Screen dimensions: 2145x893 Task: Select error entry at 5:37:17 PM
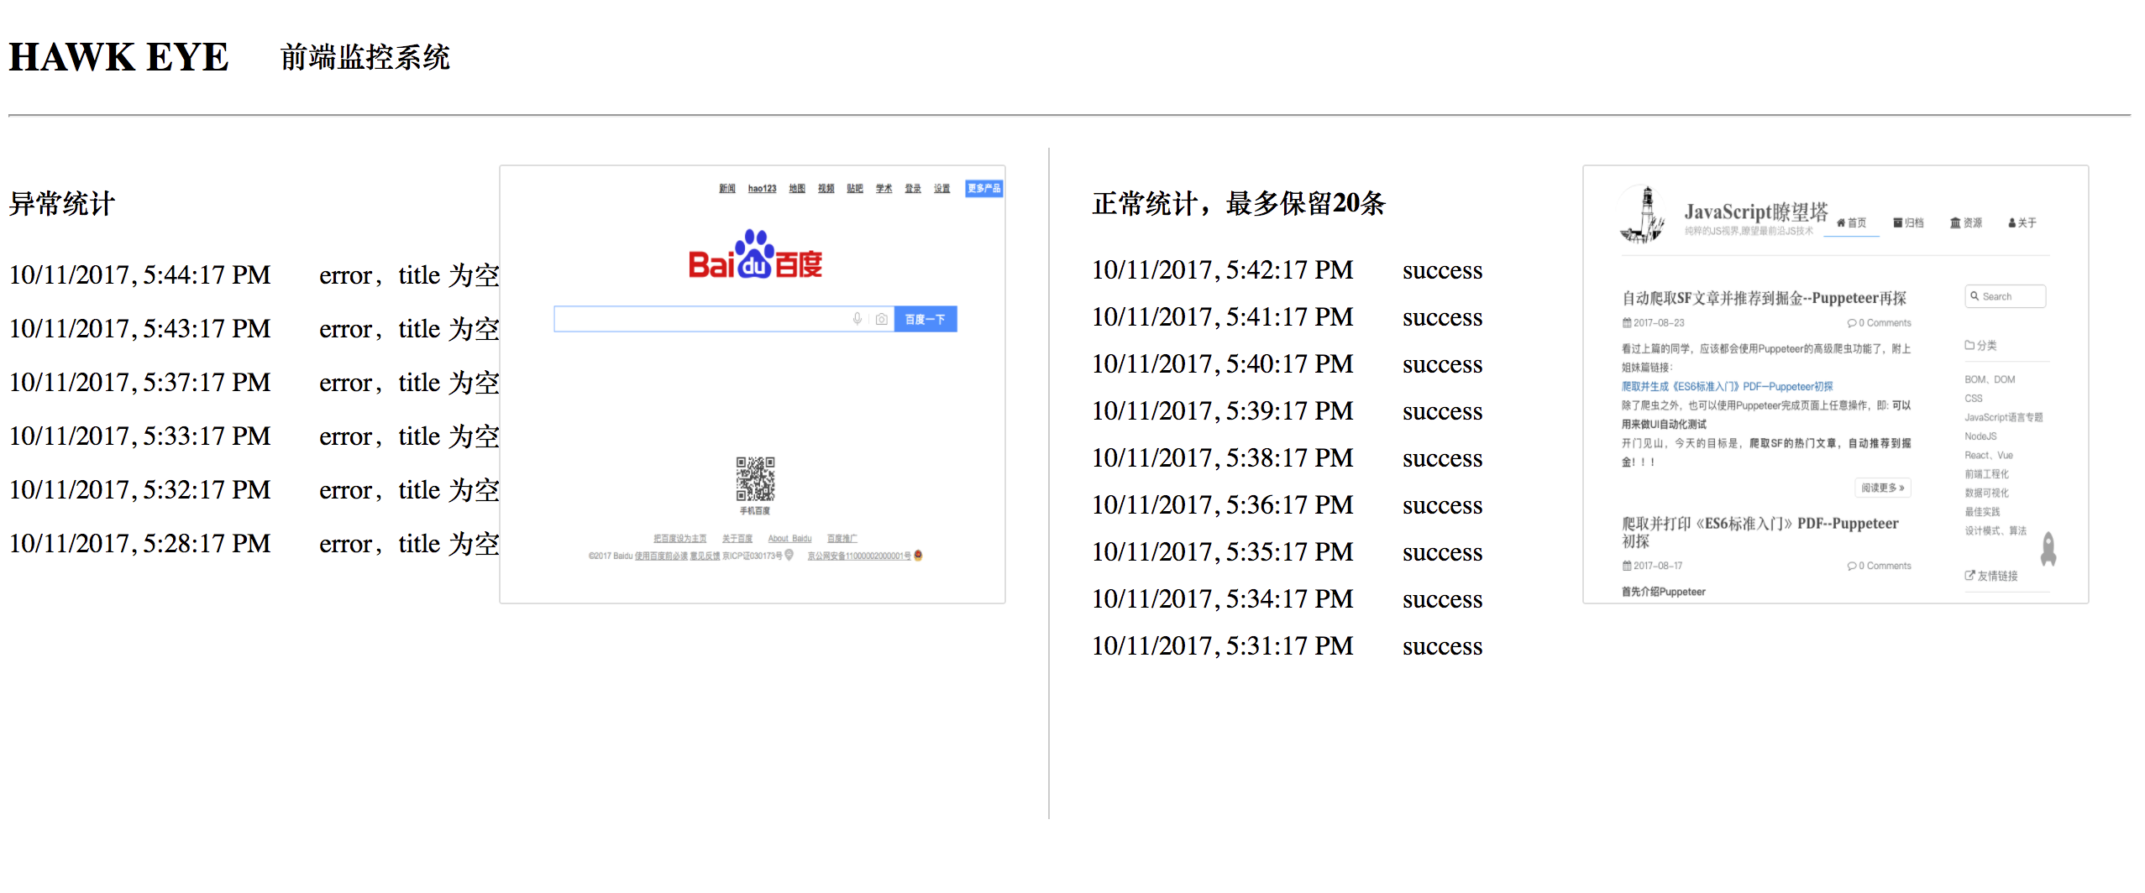(x=254, y=383)
